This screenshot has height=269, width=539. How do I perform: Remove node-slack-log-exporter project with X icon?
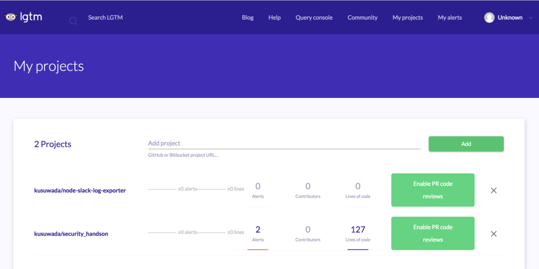pyautogui.click(x=493, y=190)
